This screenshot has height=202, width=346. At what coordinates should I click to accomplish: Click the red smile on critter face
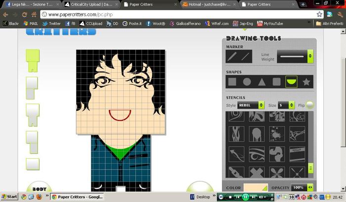click(x=120, y=115)
